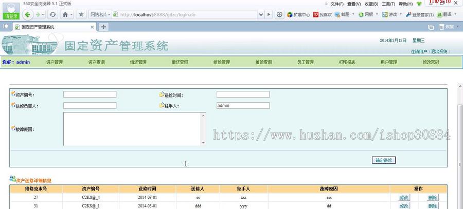Open the 修改密码 navigation item
This screenshot has width=463, height=209.
coord(431,62)
